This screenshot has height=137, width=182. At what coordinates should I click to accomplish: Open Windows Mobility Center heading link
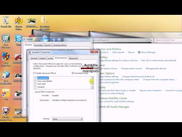(x=113, y=98)
